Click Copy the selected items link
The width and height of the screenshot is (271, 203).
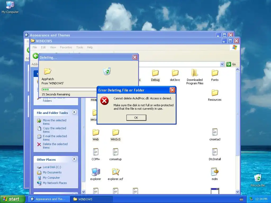coord(54,130)
